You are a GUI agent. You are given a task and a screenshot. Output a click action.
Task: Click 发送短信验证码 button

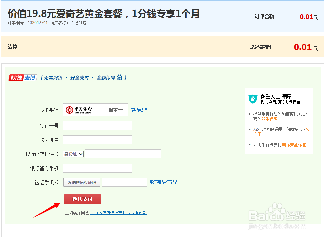click(82, 182)
